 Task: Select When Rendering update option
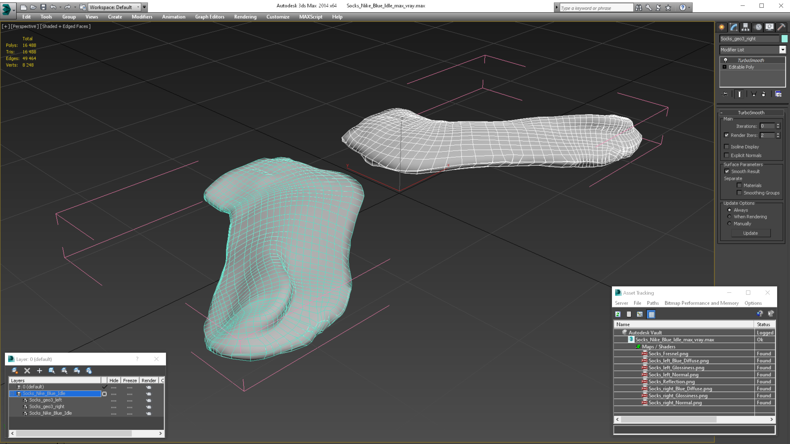click(x=729, y=217)
